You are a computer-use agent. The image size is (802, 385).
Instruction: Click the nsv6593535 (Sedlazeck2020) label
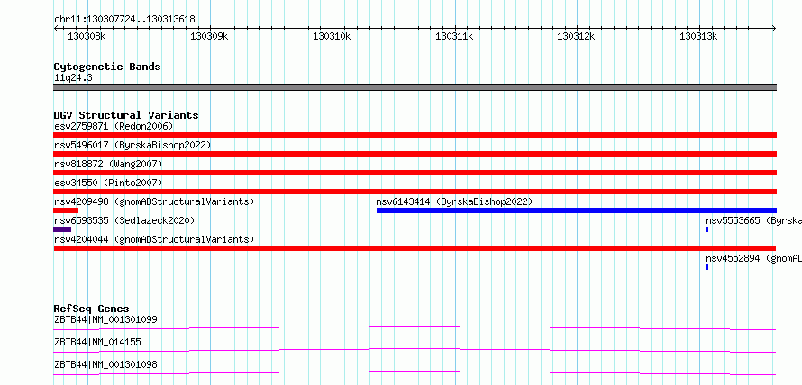[124, 220]
